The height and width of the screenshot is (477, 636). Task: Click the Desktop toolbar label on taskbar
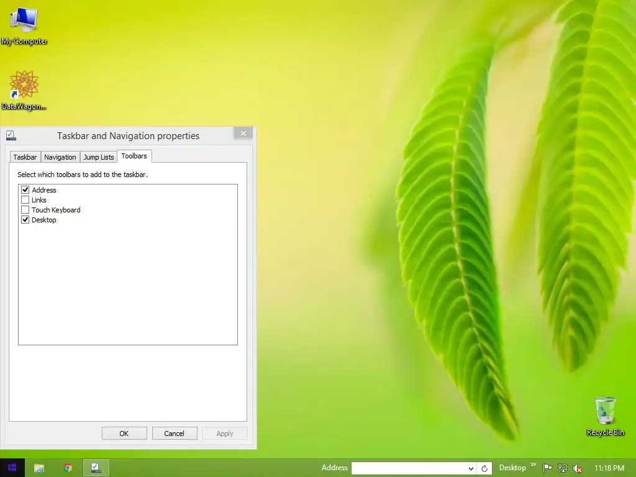point(512,468)
